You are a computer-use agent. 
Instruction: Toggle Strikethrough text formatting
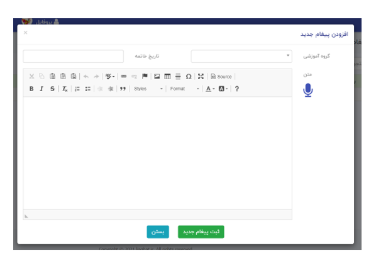point(52,89)
